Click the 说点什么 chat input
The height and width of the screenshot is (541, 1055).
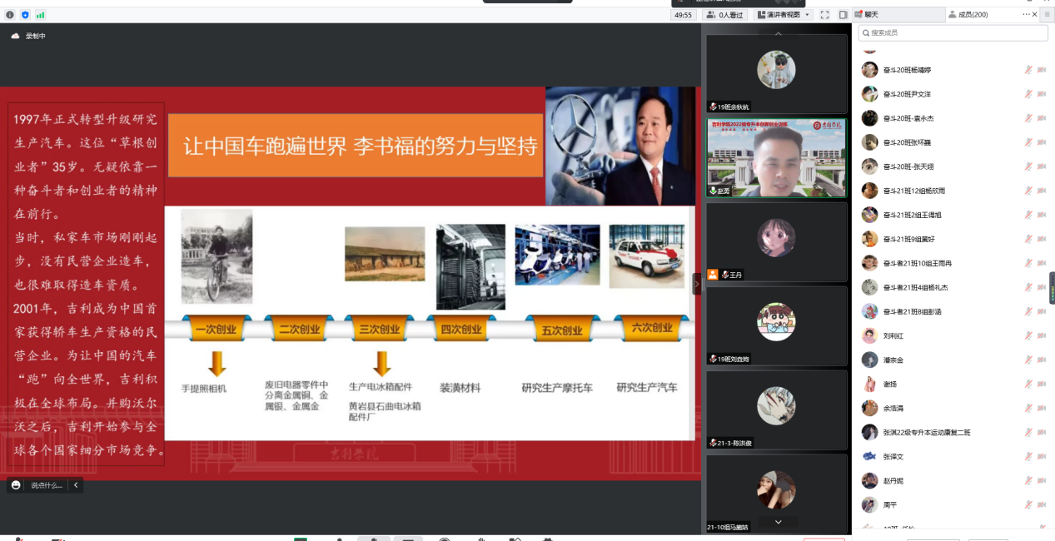coord(47,485)
